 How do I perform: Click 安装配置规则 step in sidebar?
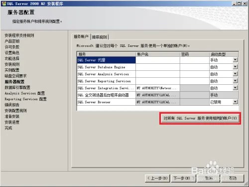click(15, 111)
